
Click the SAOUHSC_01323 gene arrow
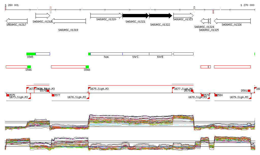183,16
